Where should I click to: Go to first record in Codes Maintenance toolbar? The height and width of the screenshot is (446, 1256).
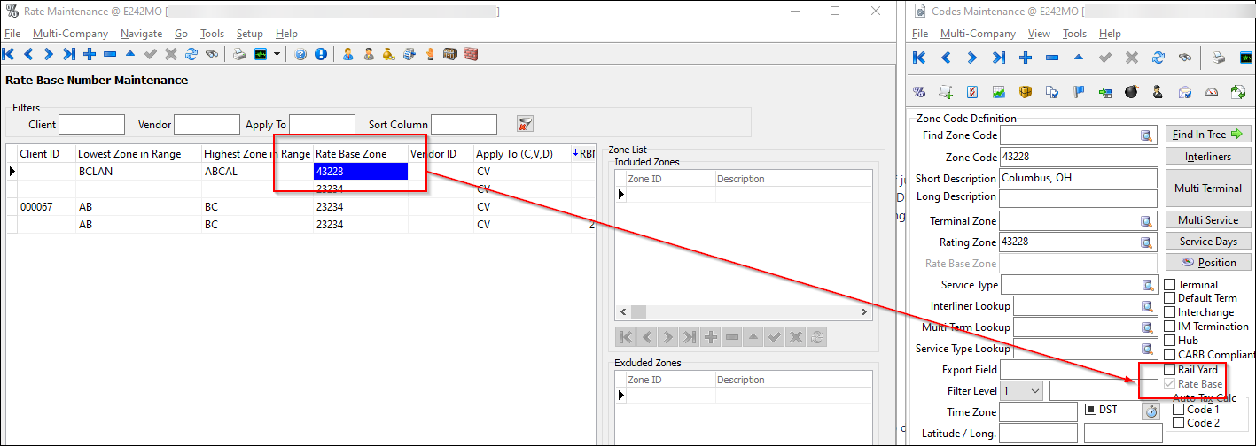coord(919,58)
